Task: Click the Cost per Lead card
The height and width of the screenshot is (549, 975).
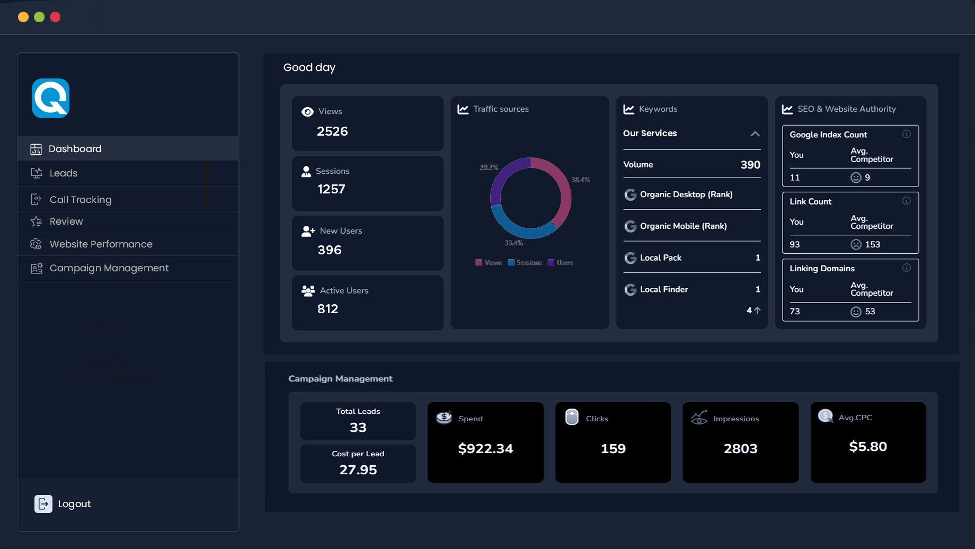Action: (x=358, y=464)
